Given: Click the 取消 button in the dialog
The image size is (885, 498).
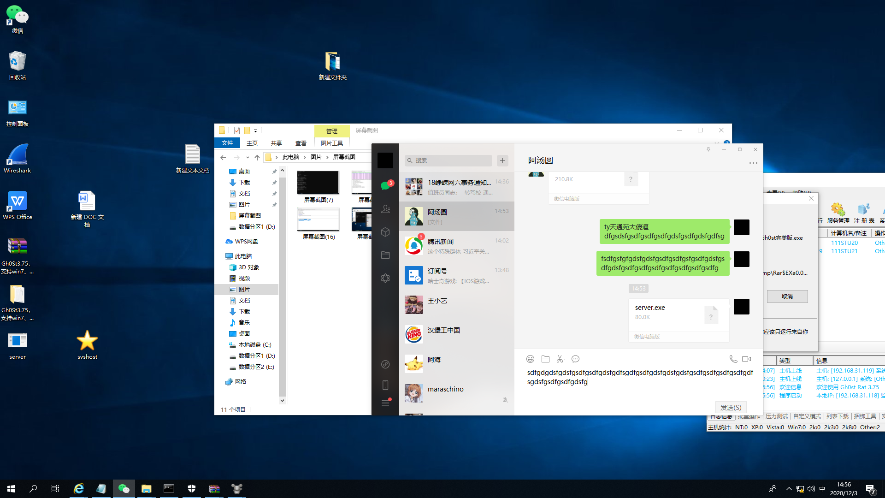Looking at the screenshot, I should pos(787,296).
